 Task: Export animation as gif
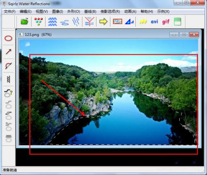(166, 22)
